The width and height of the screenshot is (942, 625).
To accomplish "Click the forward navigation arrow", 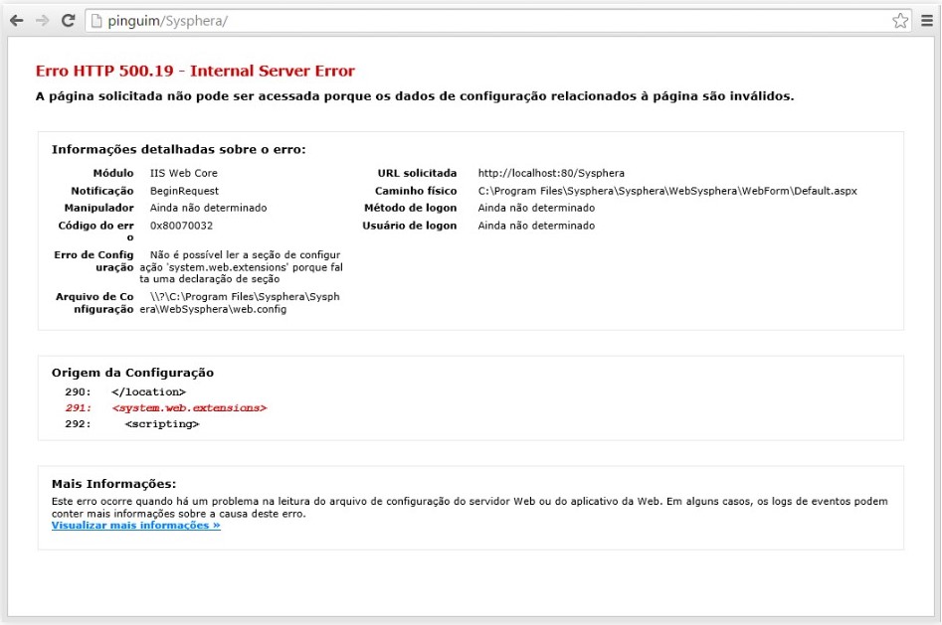I will (x=42, y=21).
